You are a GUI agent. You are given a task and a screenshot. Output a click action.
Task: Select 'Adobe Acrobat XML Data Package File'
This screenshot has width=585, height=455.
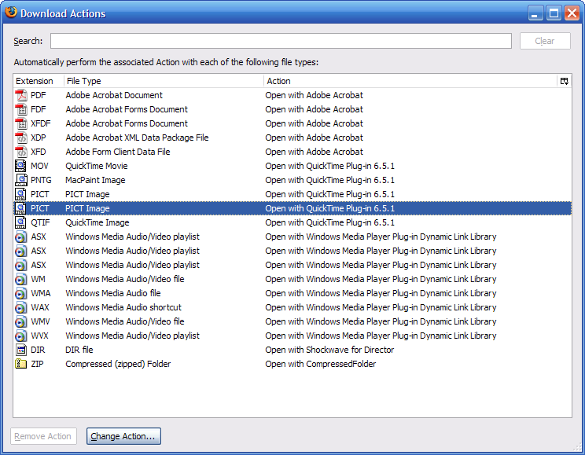pos(137,138)
